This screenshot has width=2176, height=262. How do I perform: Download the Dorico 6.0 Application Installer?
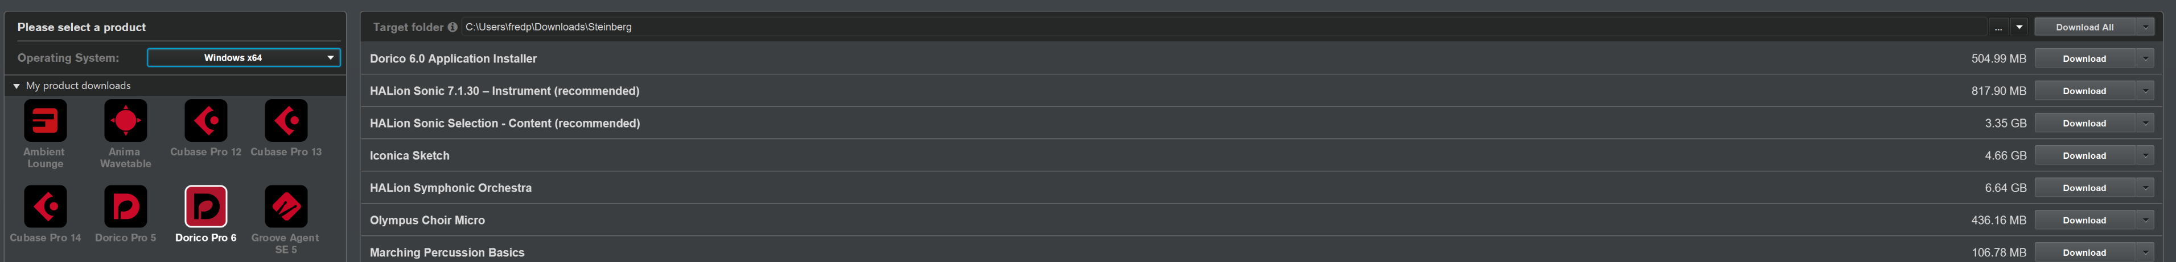point(2084,59)
